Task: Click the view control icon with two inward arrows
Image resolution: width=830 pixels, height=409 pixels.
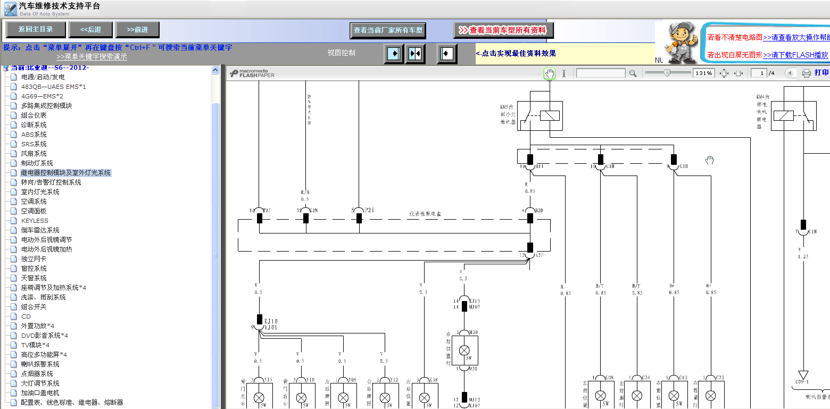Action: [415, 54]
